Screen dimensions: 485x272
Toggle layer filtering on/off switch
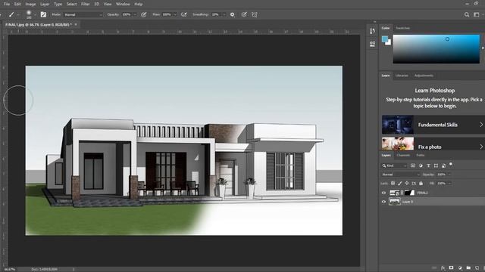(x=451, y=165)
